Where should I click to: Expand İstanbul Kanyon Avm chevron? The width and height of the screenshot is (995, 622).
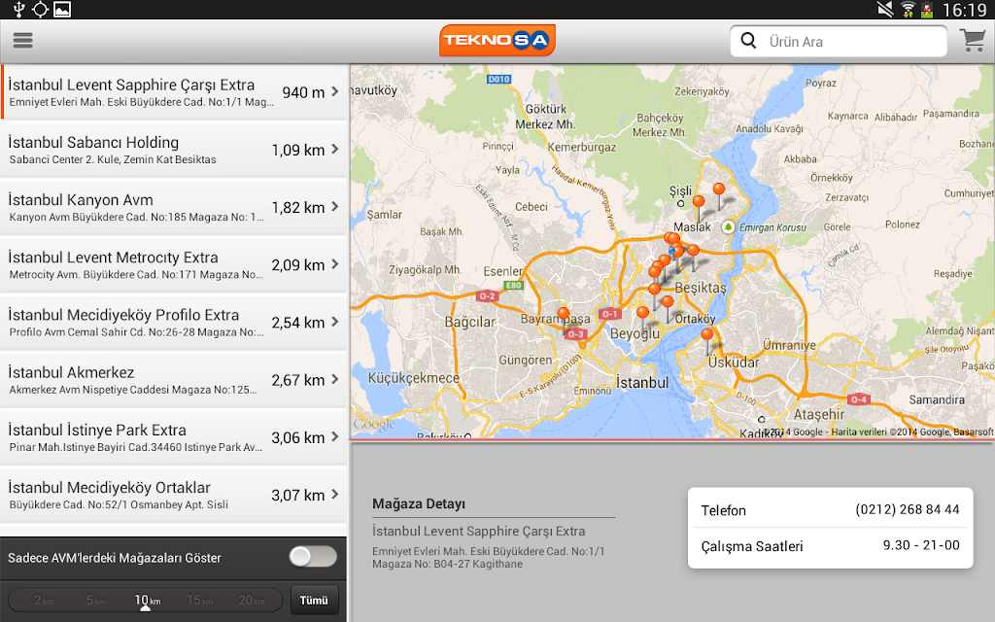(x=335, y=207)
